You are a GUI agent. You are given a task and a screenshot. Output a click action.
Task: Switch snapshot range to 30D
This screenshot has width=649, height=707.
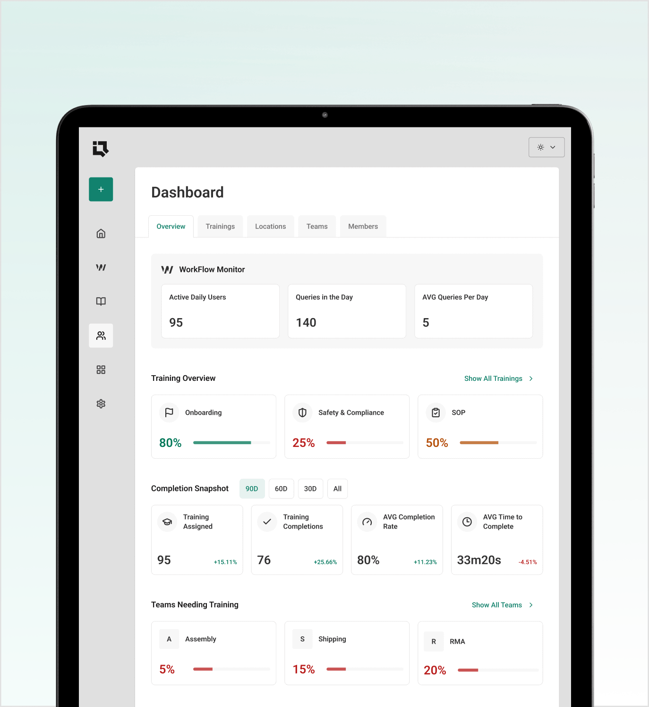310,488
